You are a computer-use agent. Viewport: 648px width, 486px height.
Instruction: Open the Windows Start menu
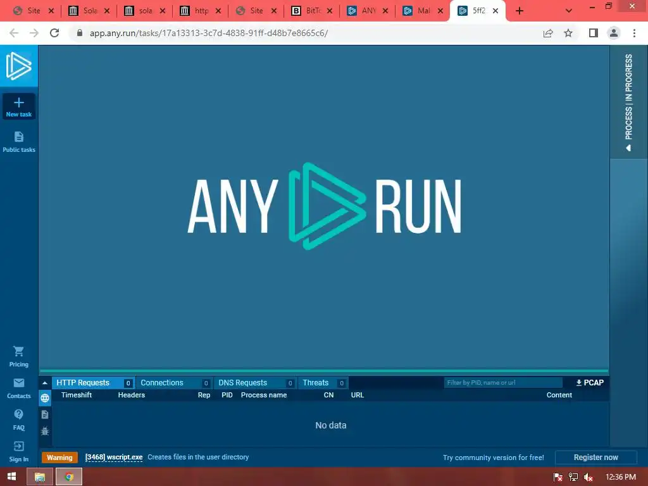click(11, 477)
